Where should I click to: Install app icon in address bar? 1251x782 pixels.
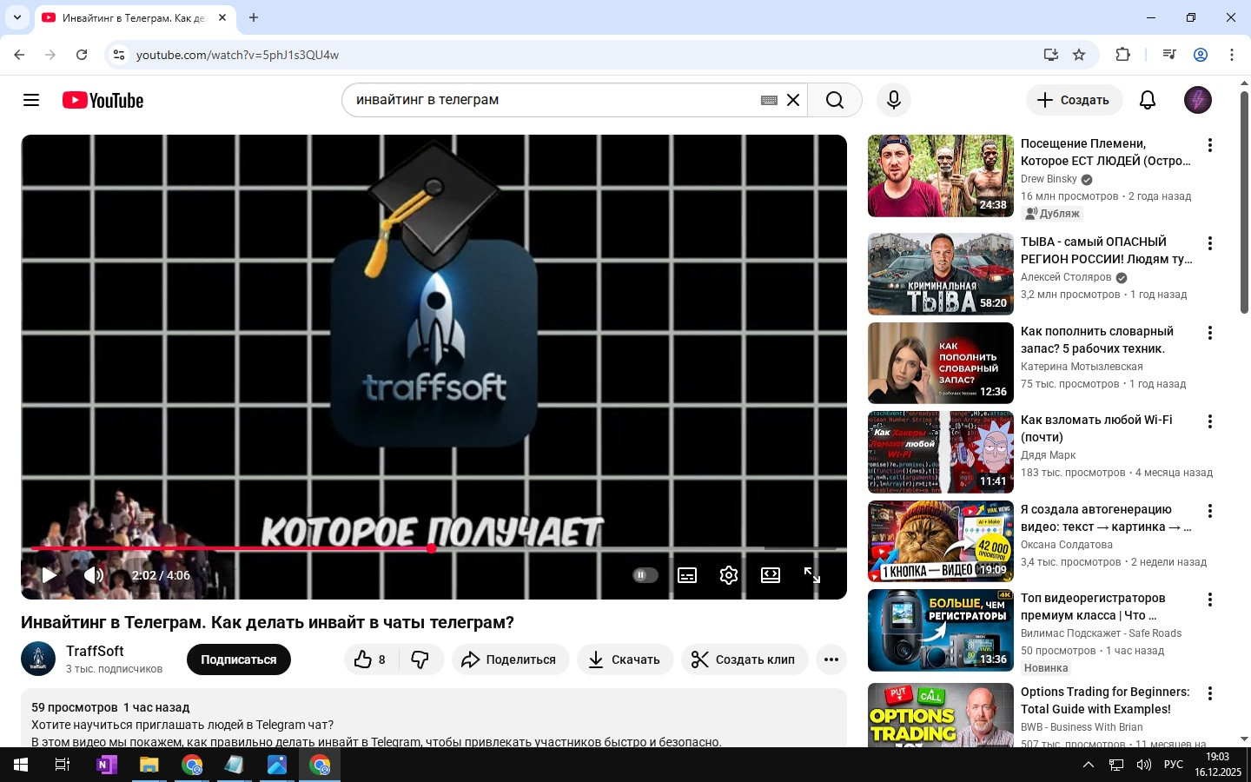click(1051, 55)
